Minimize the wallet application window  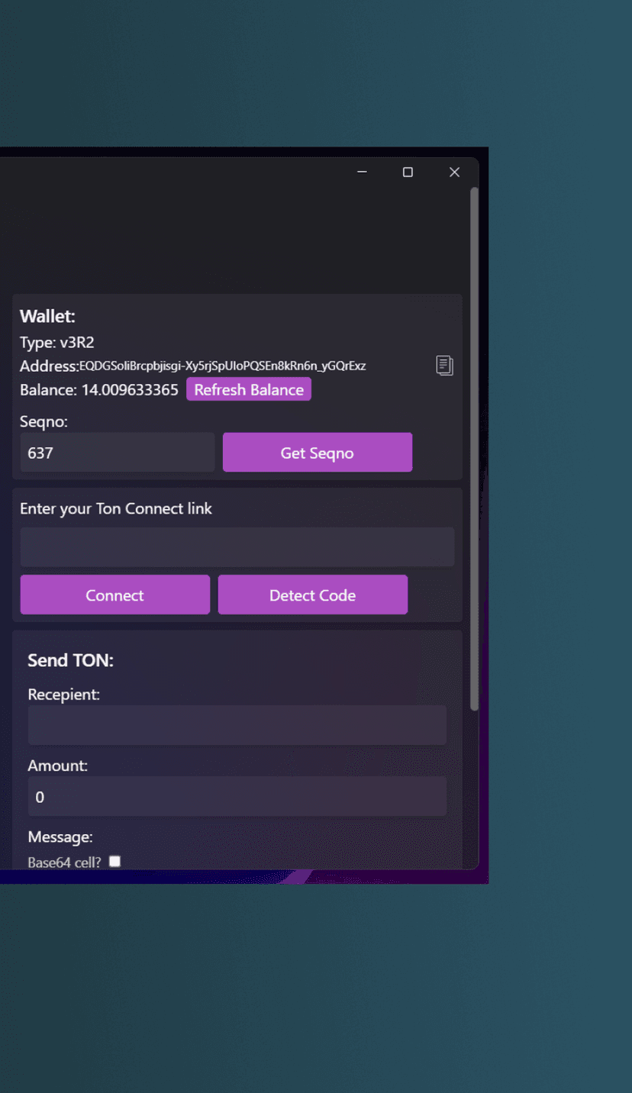[362, 172]
